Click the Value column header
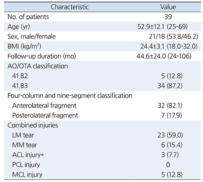This screenshot has width=203, height=182. click(168, 7)
